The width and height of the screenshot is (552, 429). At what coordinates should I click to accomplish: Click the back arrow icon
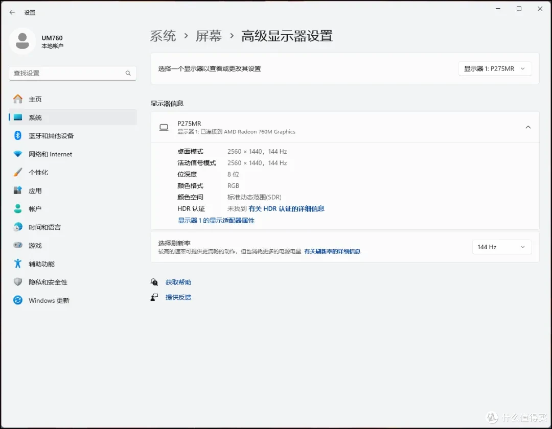pos(12,12)
